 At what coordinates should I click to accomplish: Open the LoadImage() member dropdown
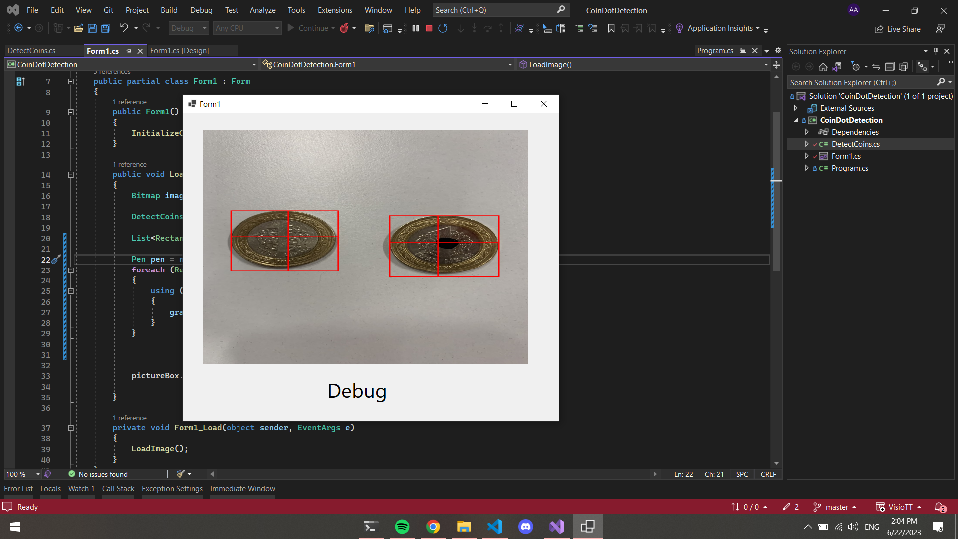[x=766, y=64]
